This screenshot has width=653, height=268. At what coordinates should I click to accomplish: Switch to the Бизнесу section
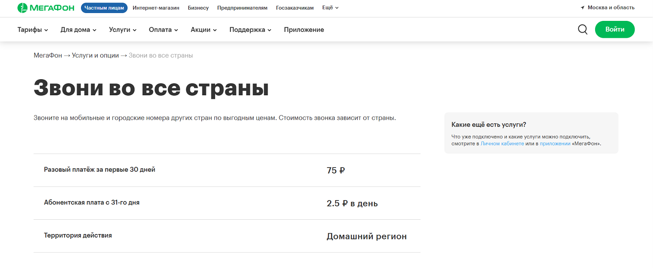198,8
